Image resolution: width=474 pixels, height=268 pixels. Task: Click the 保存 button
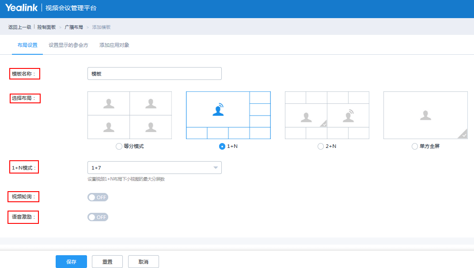coord(71,262)
